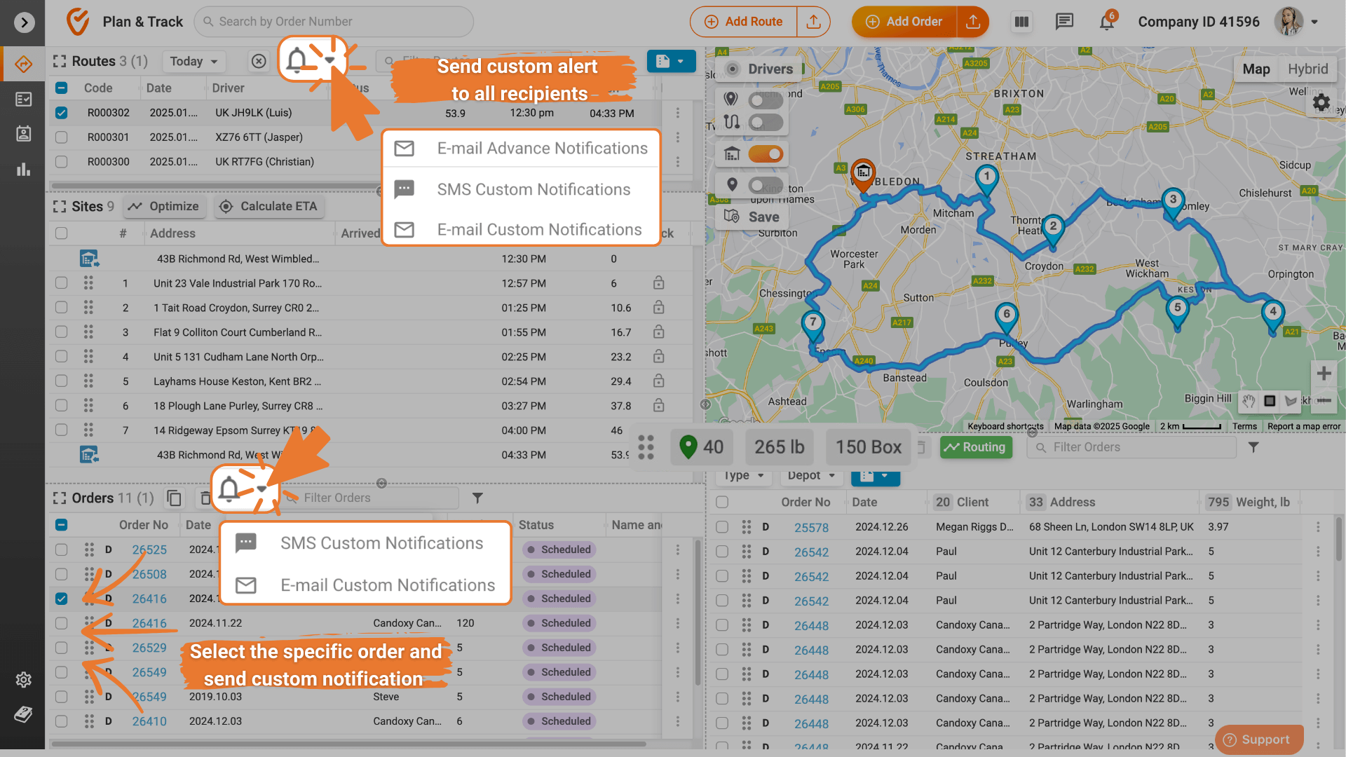Check the route R000300 checkbox
Image resolution: width=1346 pixels, height=757 pixels.
pyautogui.click(x=61, y=162)
